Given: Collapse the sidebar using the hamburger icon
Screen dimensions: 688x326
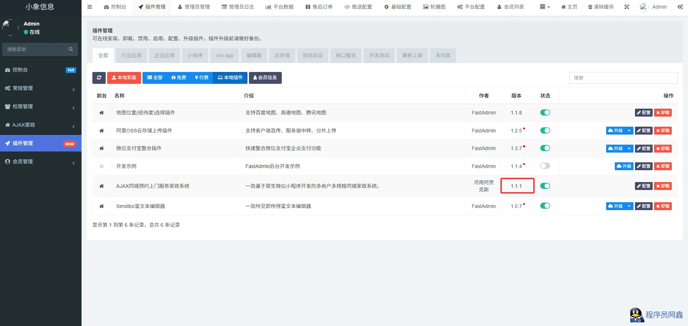Looking at the screenshot, I should coord(89,6).
